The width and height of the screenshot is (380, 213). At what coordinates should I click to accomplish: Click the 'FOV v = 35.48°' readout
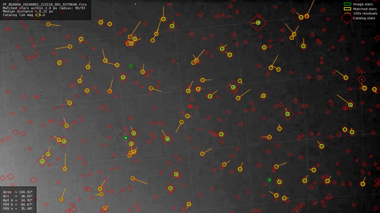(18, 209)
